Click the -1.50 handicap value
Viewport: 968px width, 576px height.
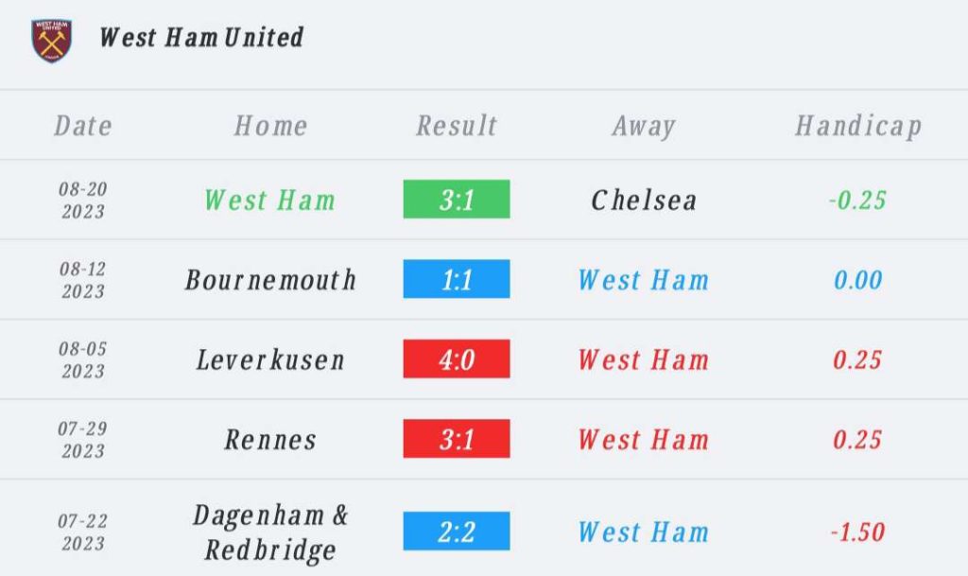pos(857,532)
